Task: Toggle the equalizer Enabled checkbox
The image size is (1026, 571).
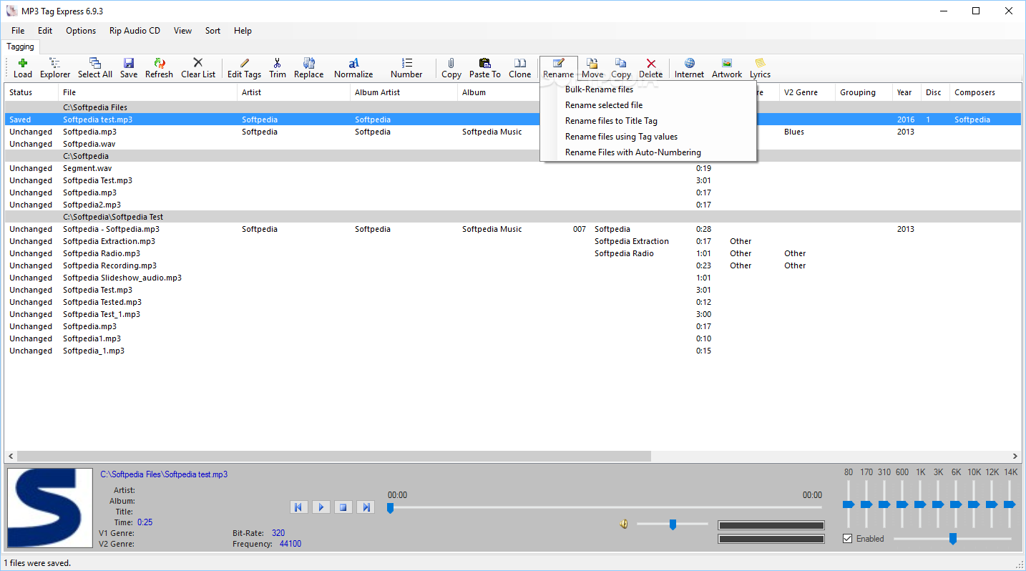Action: click(x=848, y=539)
